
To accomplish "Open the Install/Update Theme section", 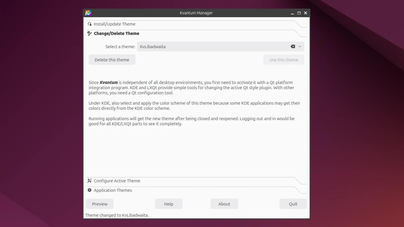I will [114, 24].
